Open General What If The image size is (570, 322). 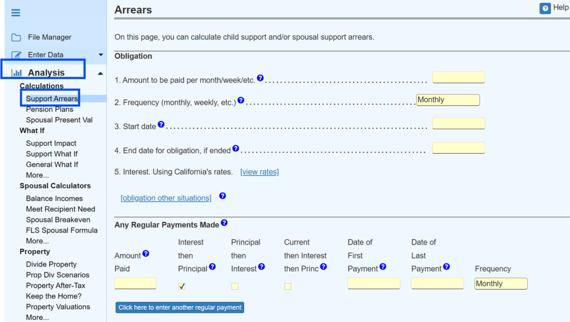52,164
